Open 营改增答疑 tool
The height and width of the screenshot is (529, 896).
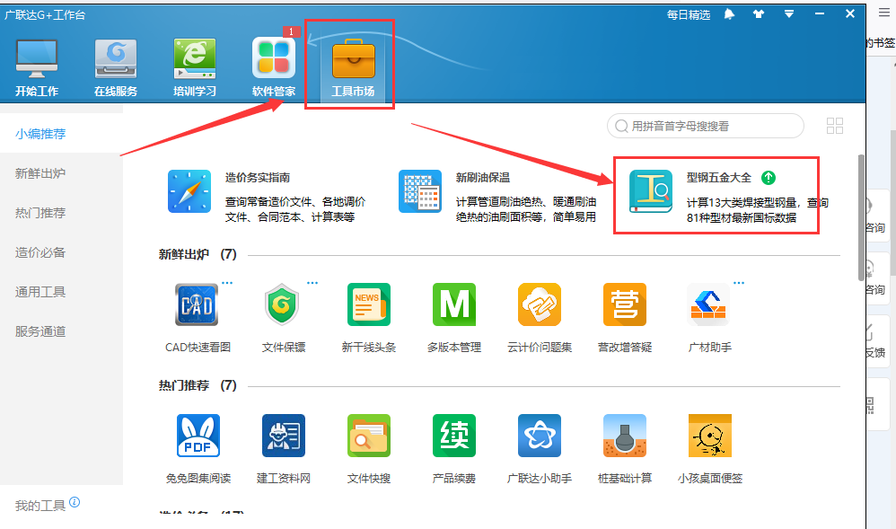(x=625, y=304)
